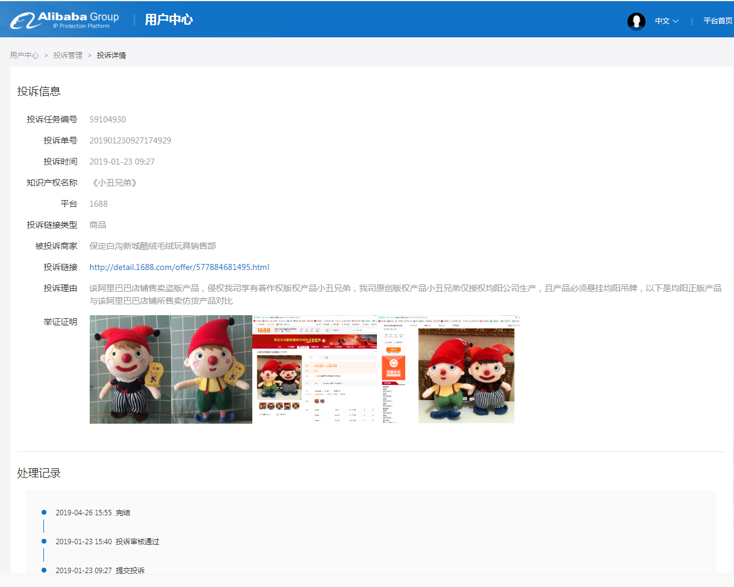Click the 投诉信息 section heading
The height and width of the screenshot is (587, 734).
pos(39,91)
